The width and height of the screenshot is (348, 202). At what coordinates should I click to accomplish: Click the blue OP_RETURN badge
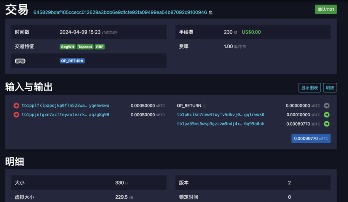click(x=72, y=61)
